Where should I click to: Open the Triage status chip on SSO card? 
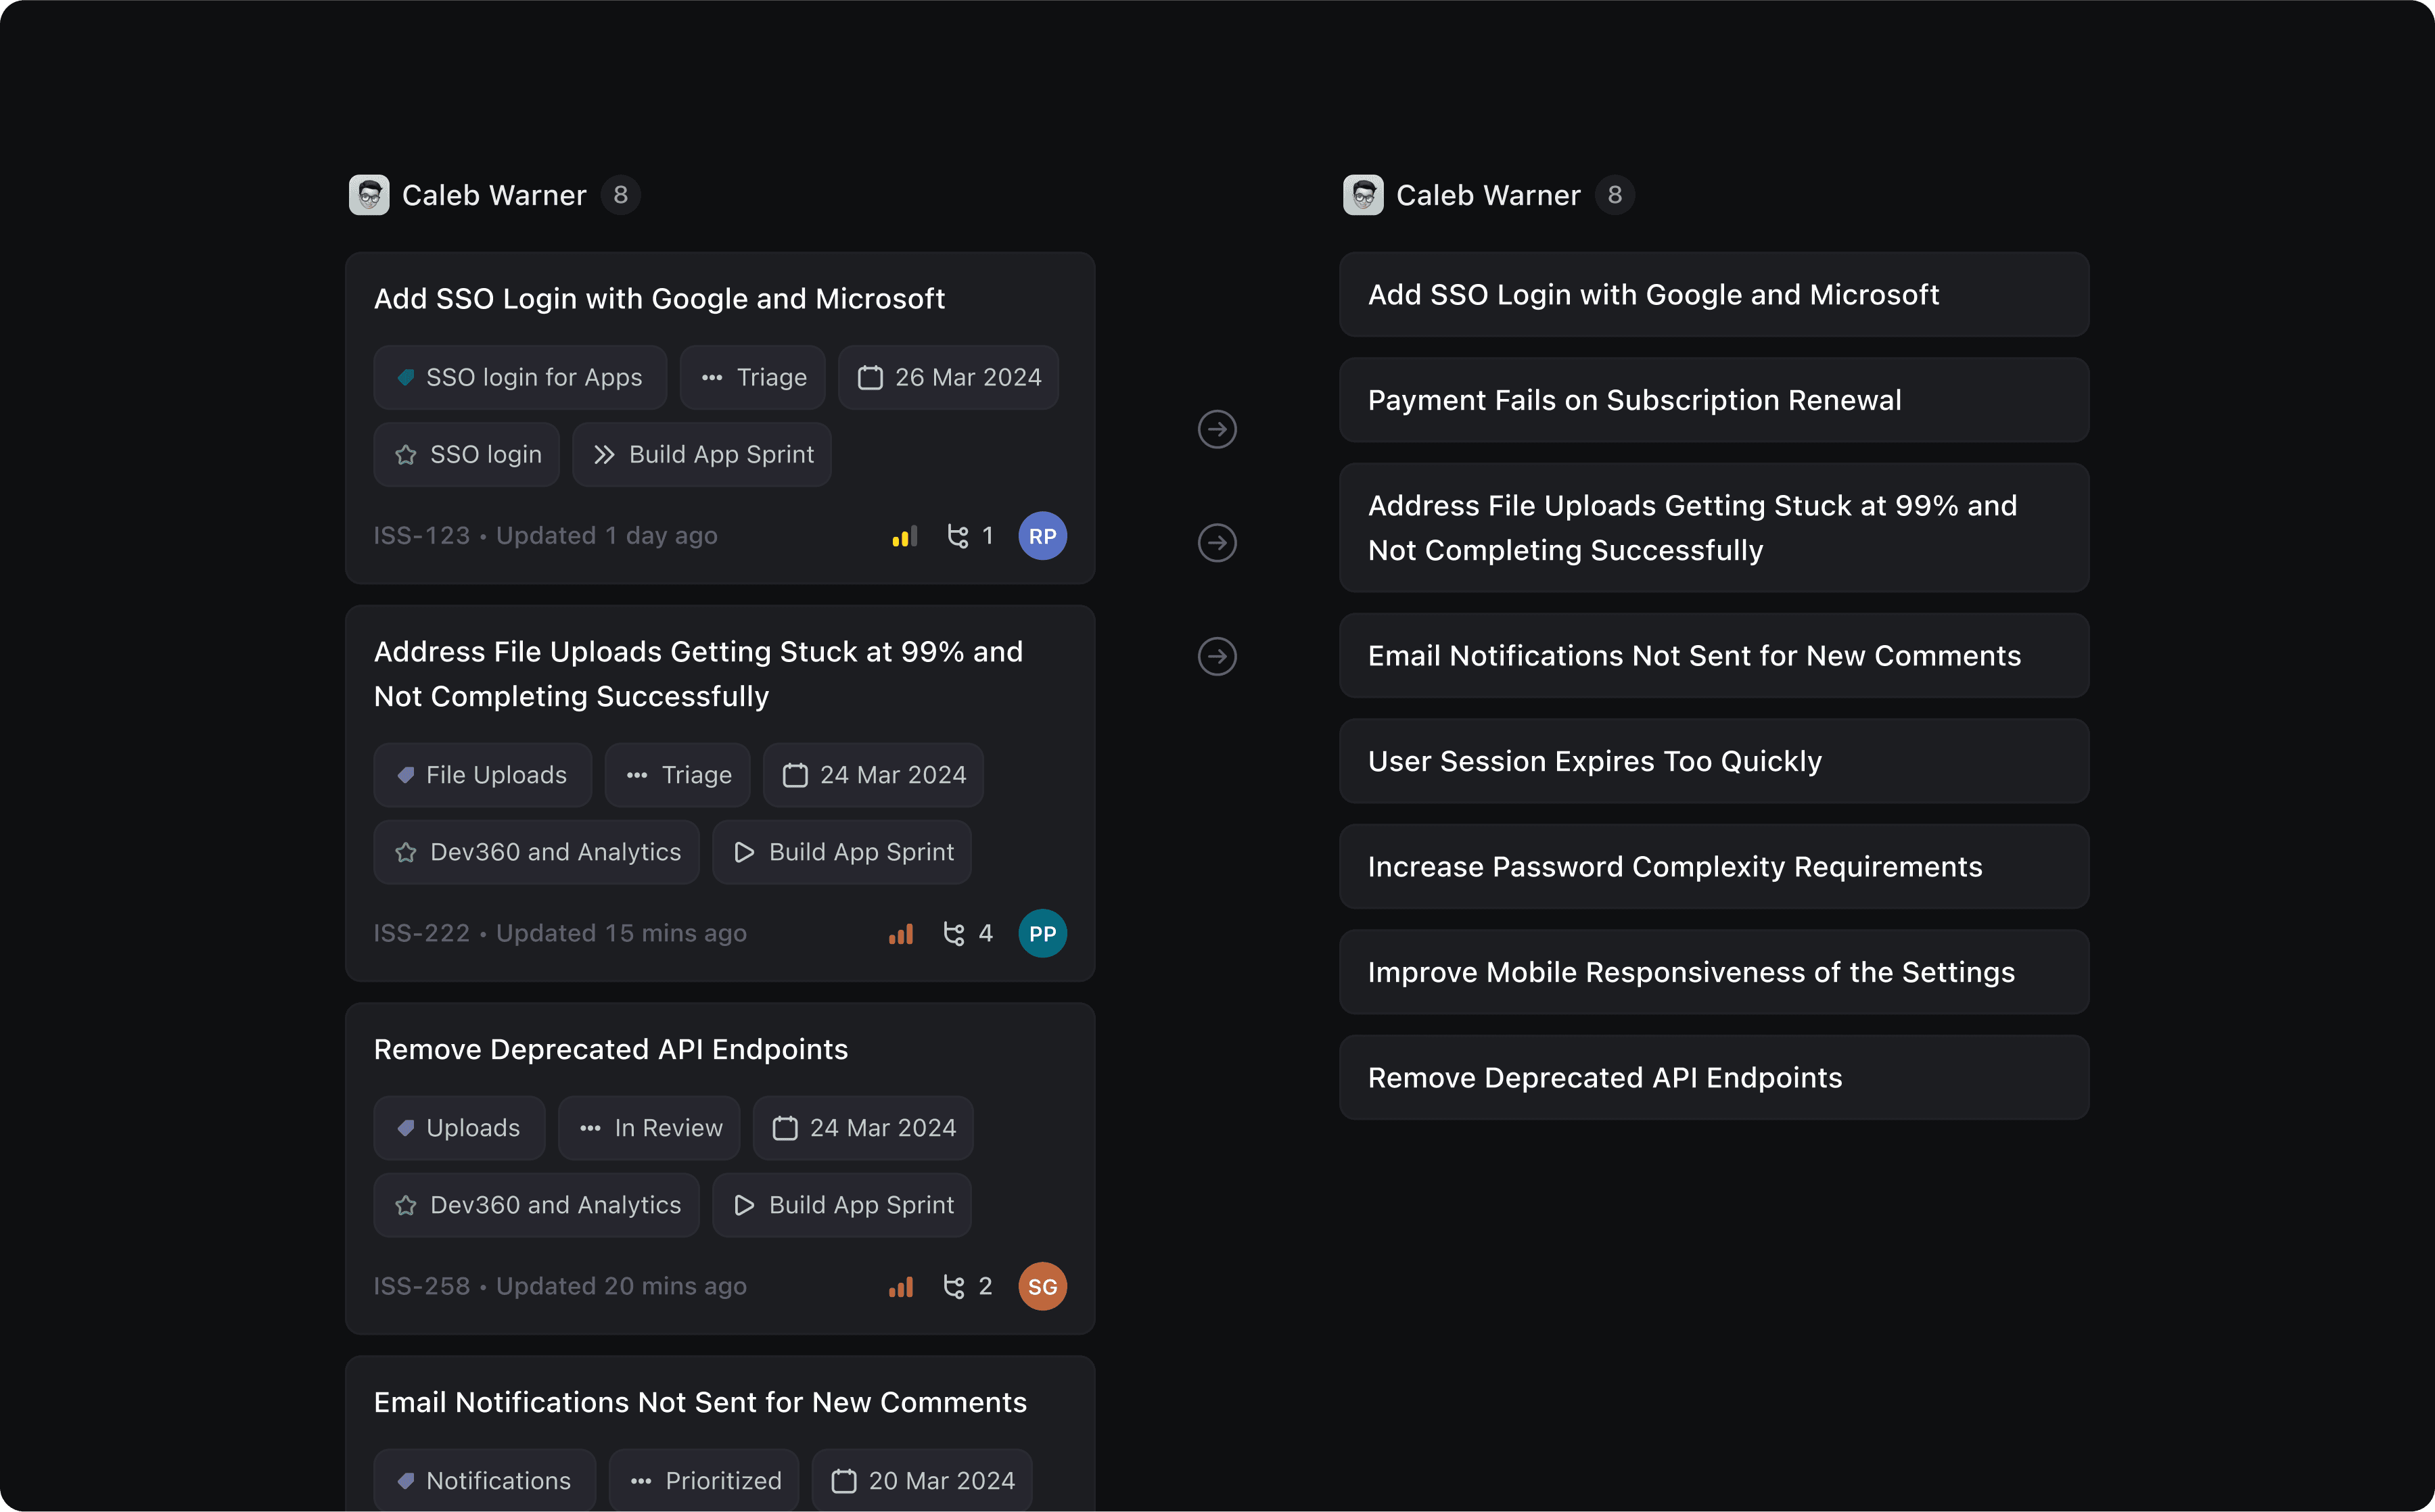753,378
